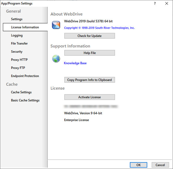Viewport: 173px width, 169px height.
Task: Open Proxy FTP settings
Action: tap(18, 68)
